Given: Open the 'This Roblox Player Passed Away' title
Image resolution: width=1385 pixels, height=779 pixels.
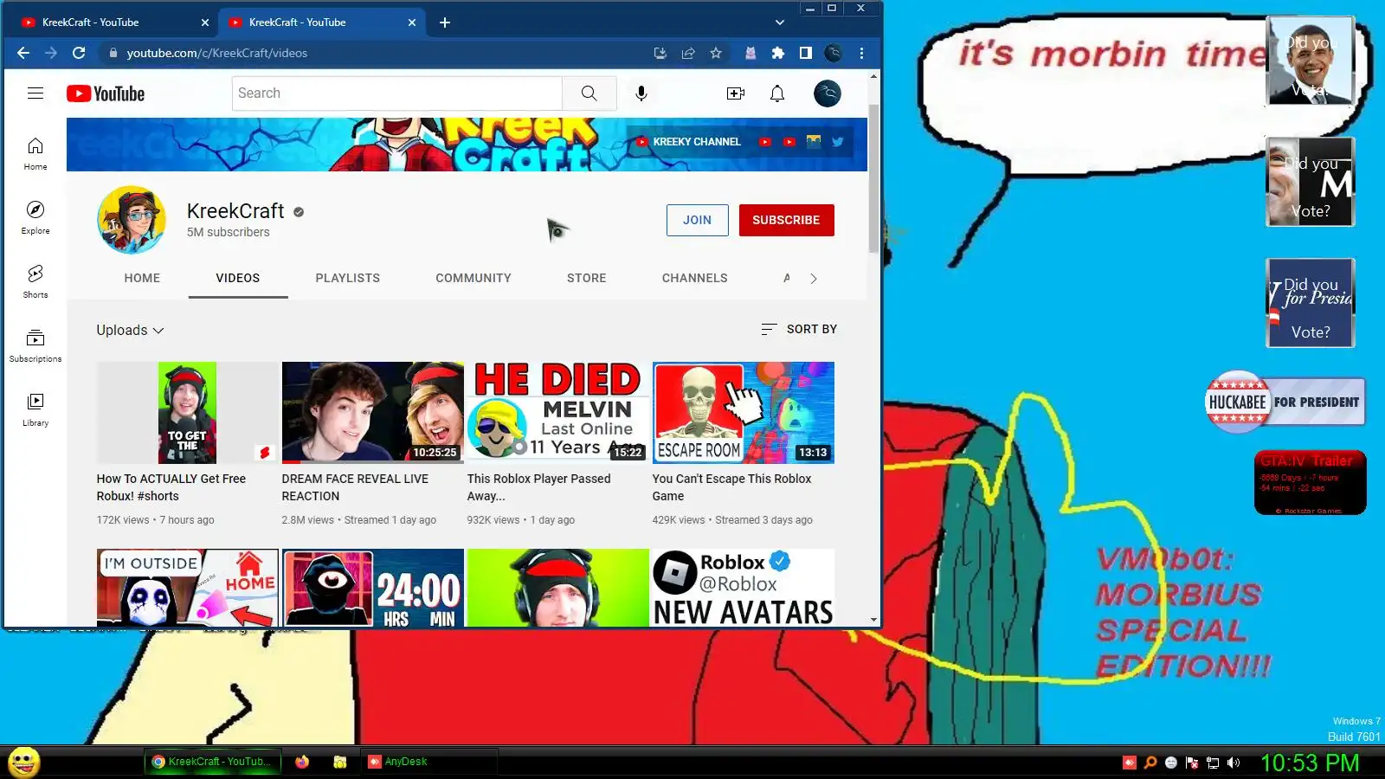Looking at the screenshot, I should point(539,487).
